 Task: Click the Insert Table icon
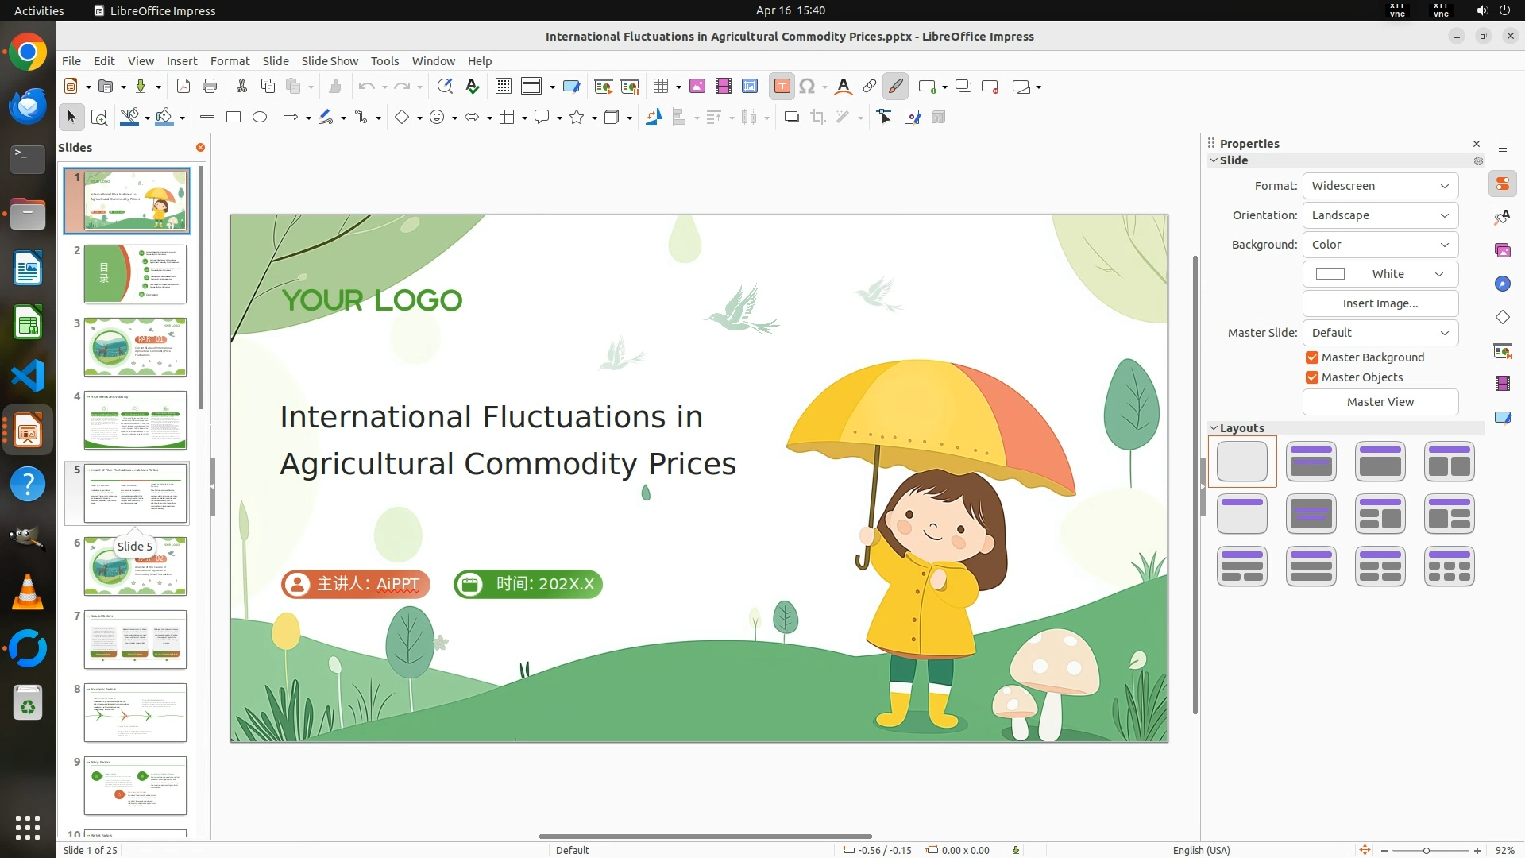(x=660, y=87)
